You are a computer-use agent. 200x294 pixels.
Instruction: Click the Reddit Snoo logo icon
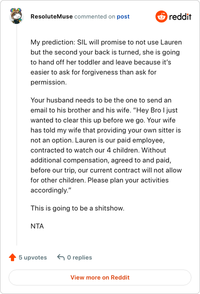[161, 16]
